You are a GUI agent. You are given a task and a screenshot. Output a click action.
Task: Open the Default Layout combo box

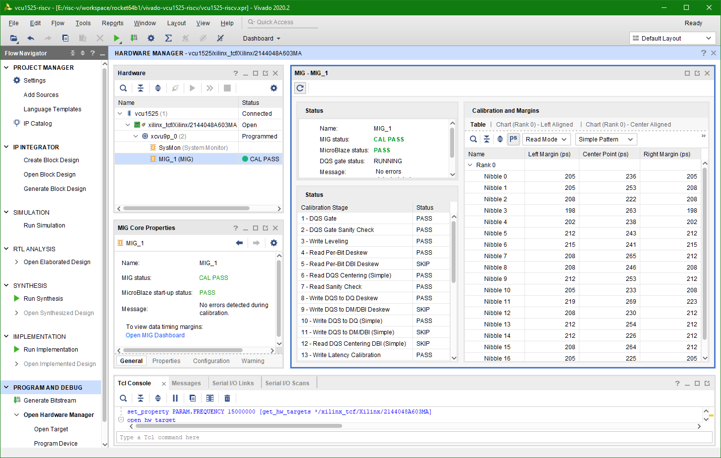pos(672,38)
